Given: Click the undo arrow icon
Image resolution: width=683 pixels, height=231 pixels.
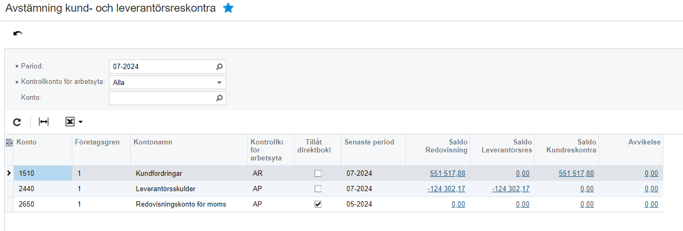Looking at the screenshot, I should click(18, 34).
